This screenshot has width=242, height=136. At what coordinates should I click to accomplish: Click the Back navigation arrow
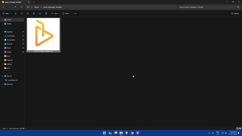(x=3, y=7)
